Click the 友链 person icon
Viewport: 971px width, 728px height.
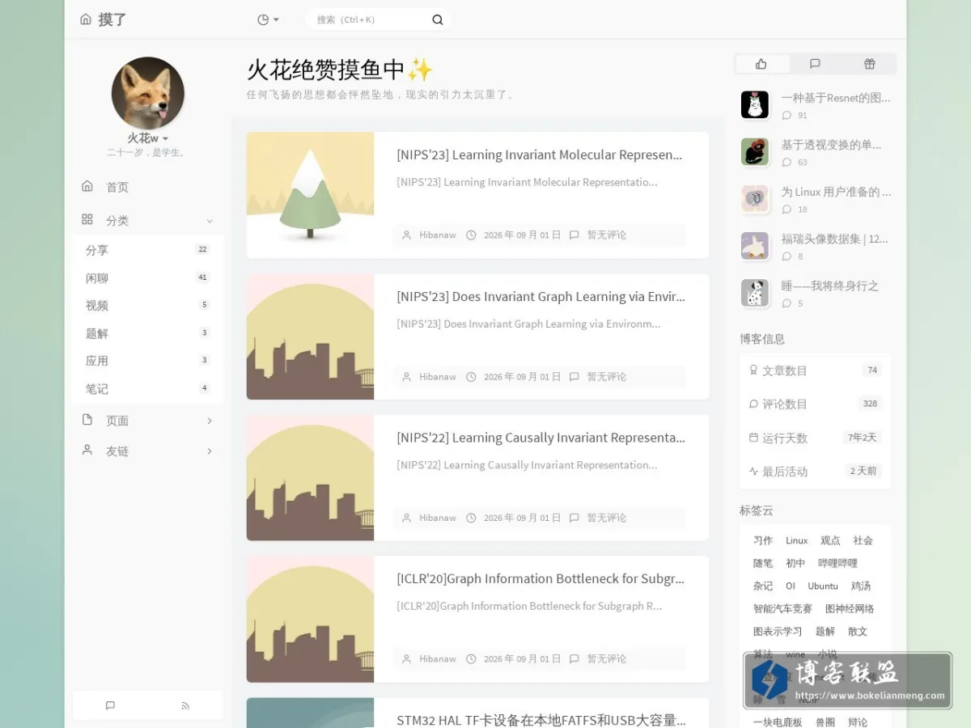[87, 451]
